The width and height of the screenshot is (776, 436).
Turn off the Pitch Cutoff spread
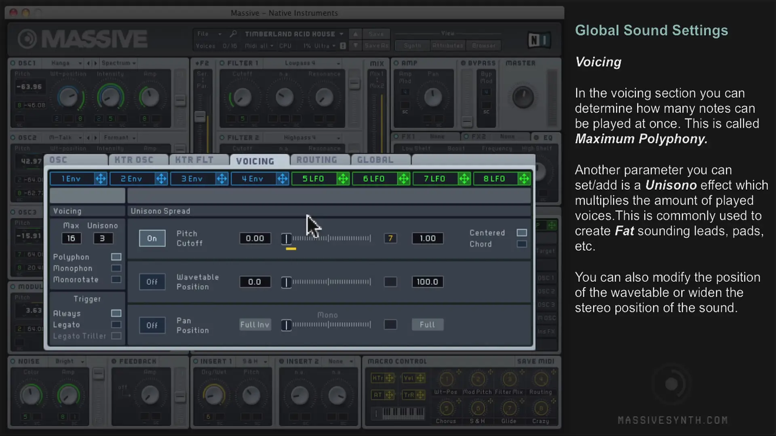152,239
